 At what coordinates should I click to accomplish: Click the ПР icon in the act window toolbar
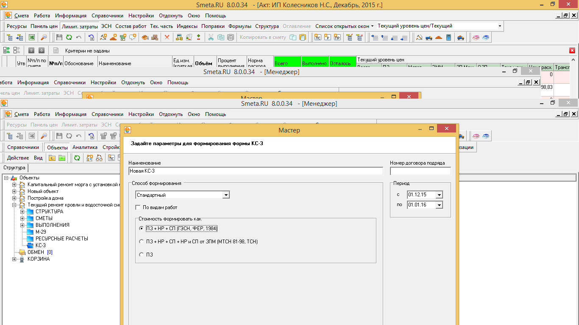coord(337,37)
